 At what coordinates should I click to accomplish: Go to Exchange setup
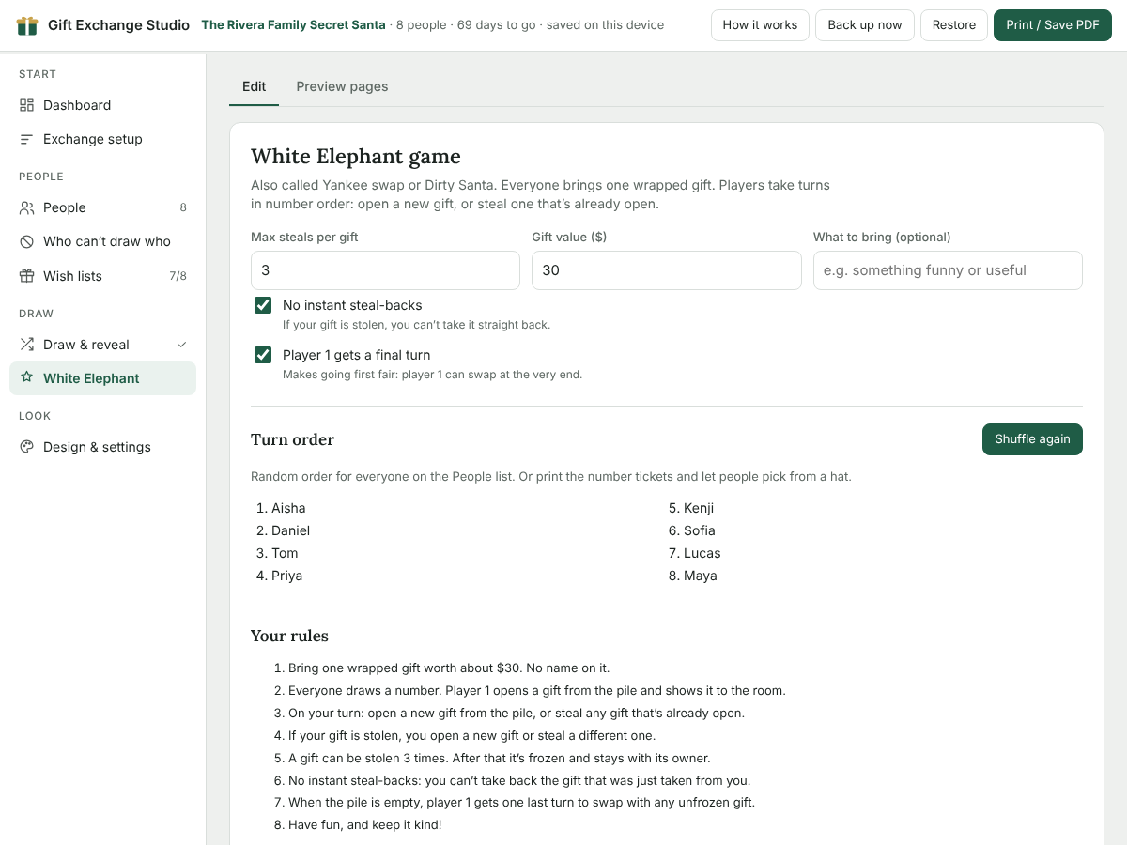click(x=103, y=139)
